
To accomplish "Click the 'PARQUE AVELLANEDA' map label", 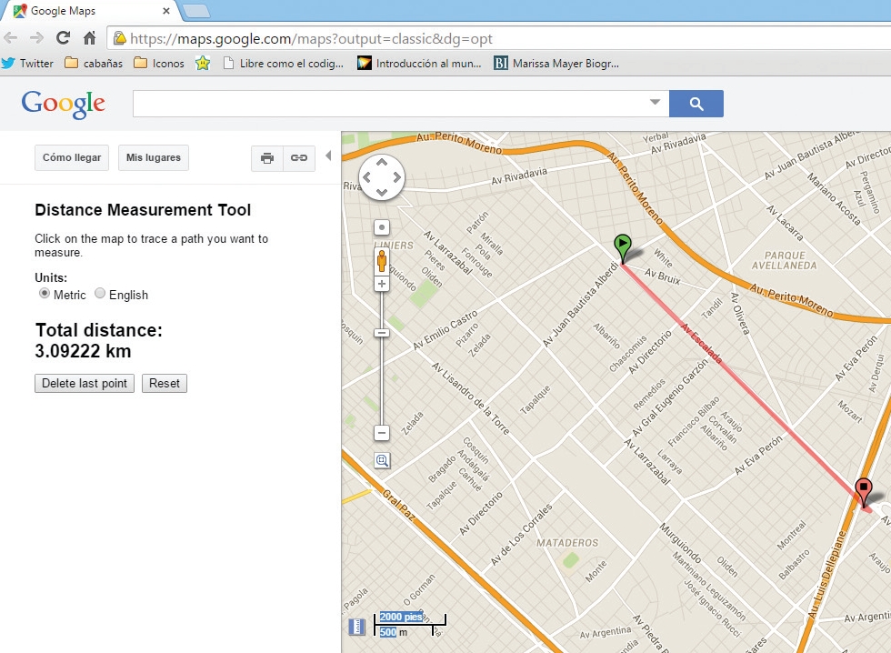I will (x=784, y=260).
